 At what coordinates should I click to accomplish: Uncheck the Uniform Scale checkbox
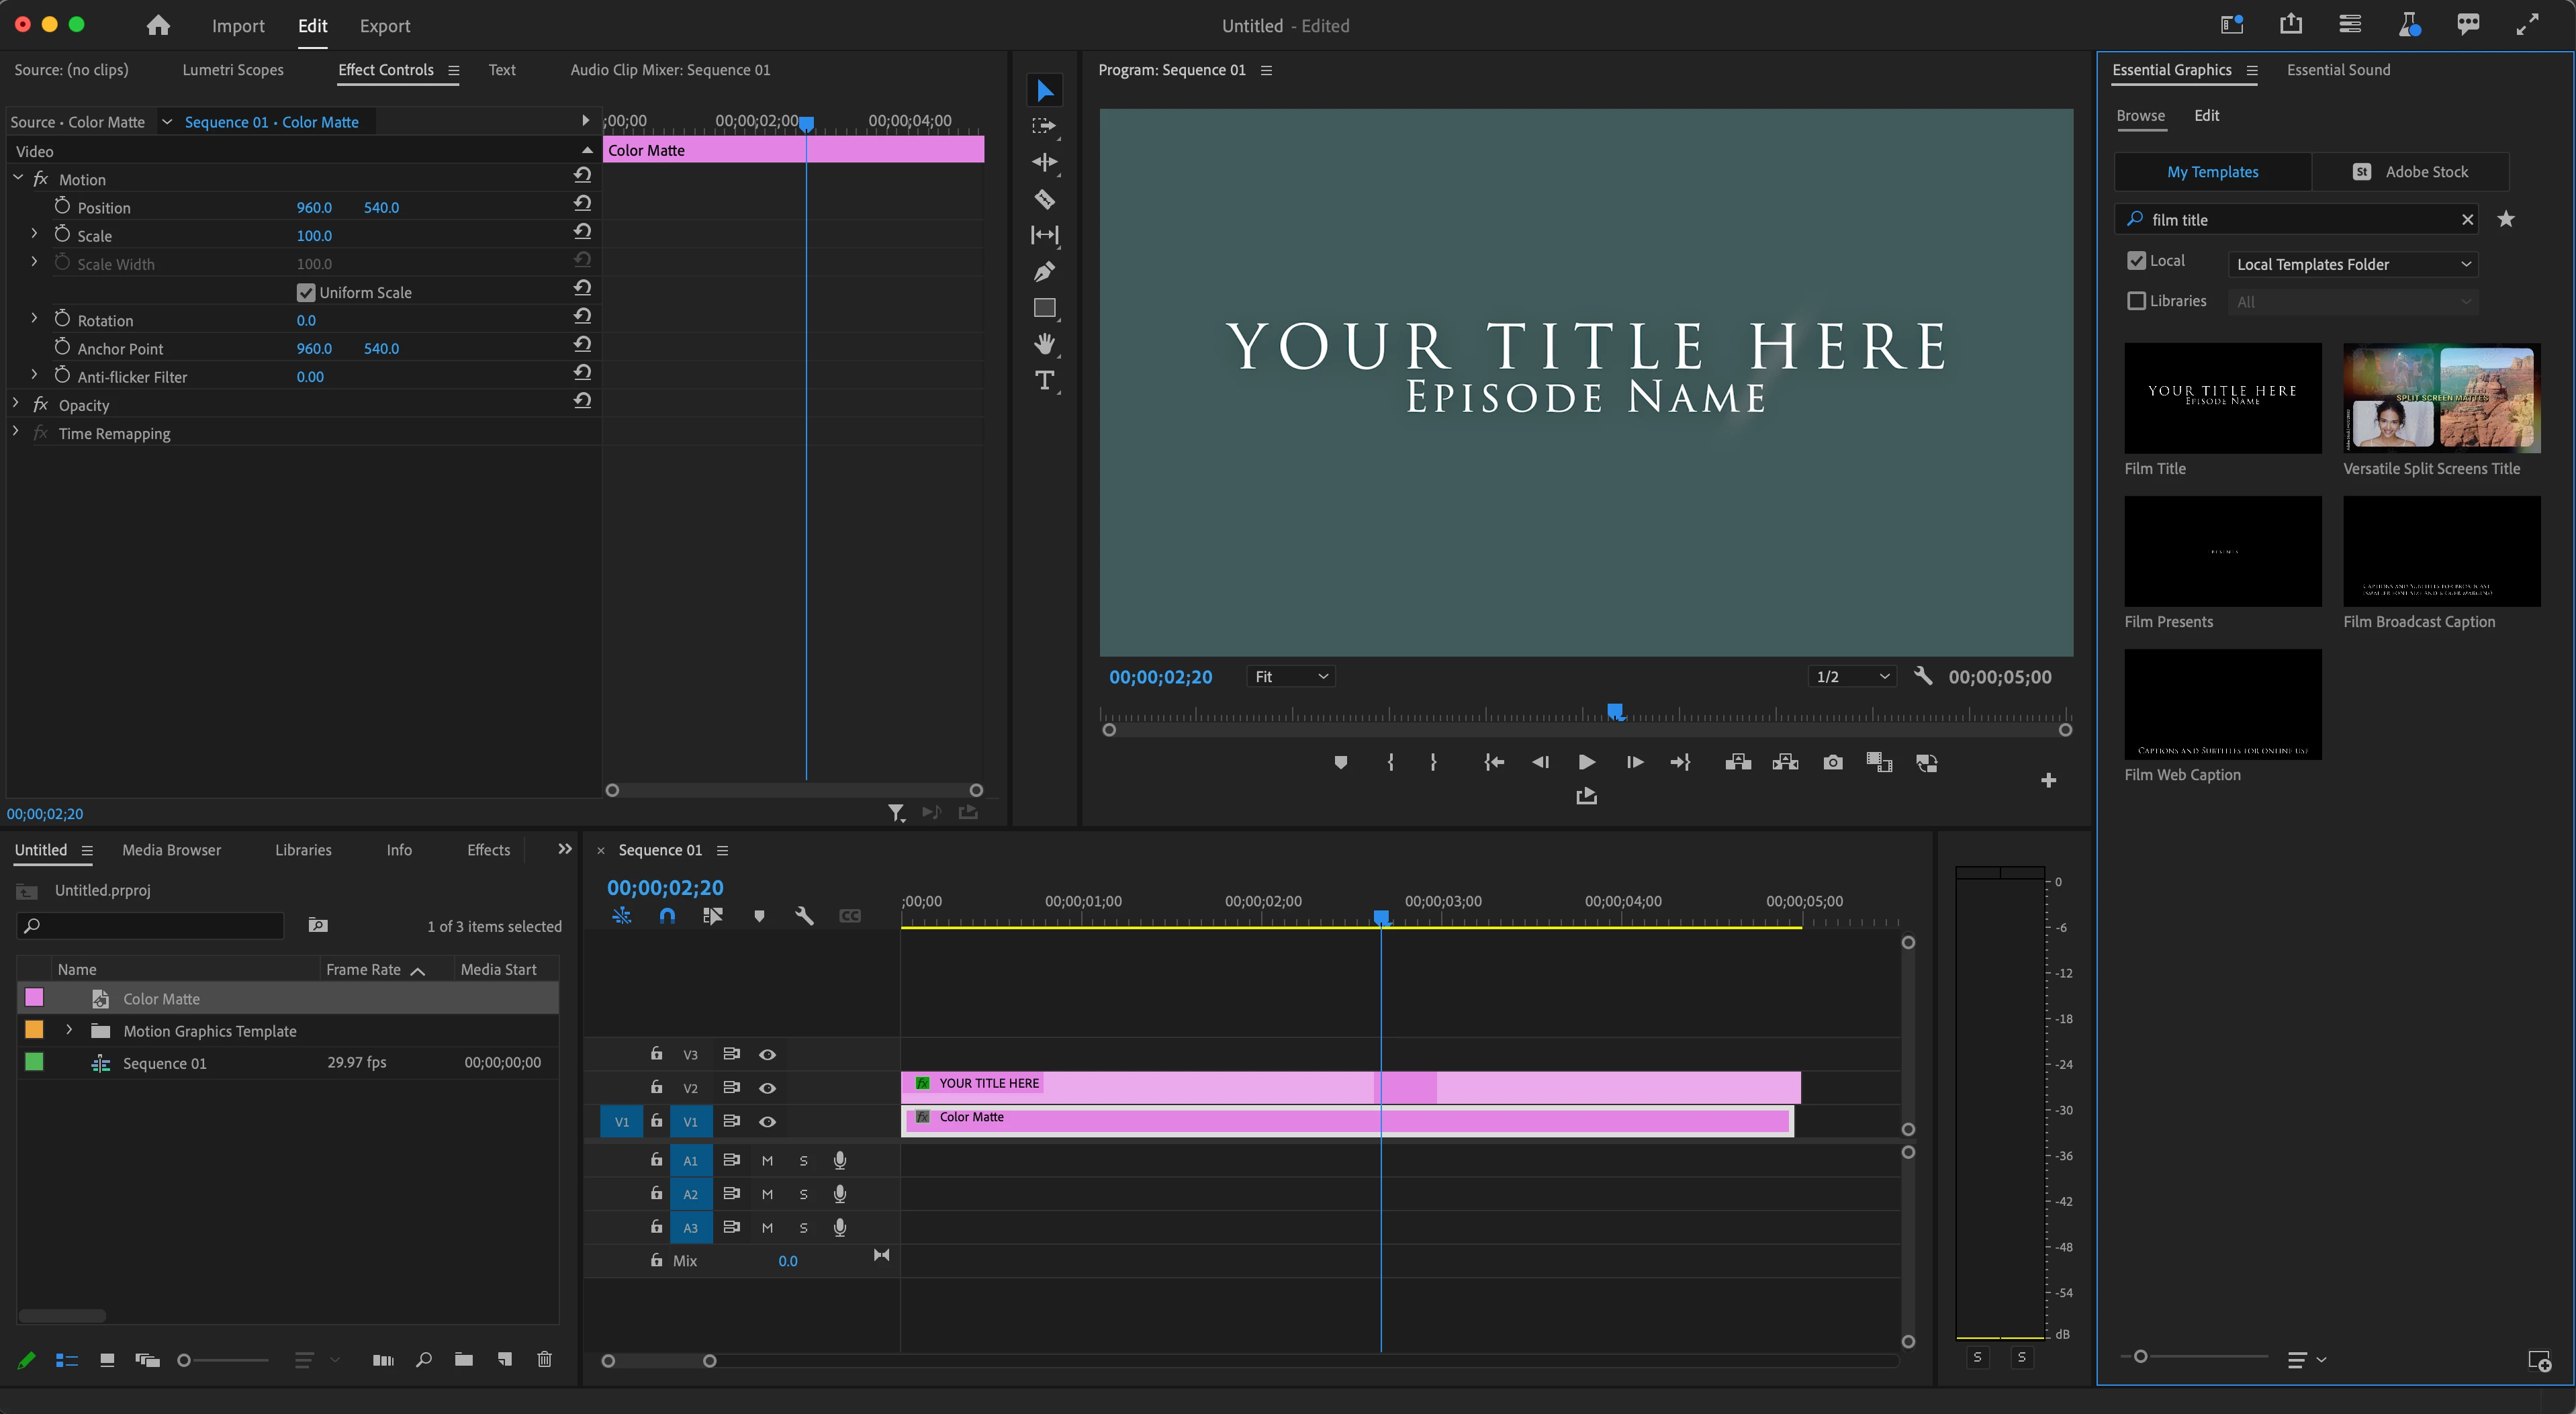click(x=306, y=292)
